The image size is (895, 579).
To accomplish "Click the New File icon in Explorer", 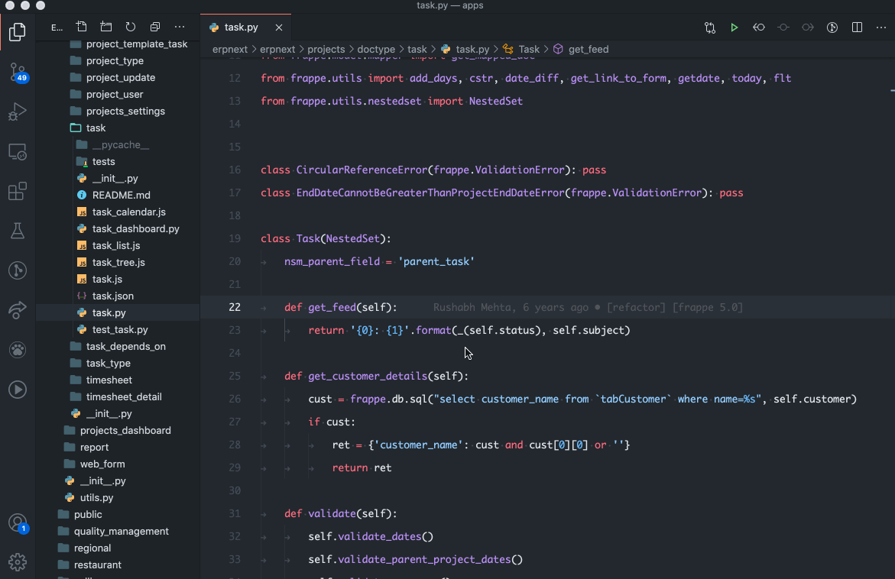I will (x=82, y=27).
